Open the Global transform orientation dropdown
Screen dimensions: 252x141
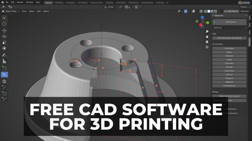[x=111, y=7]
